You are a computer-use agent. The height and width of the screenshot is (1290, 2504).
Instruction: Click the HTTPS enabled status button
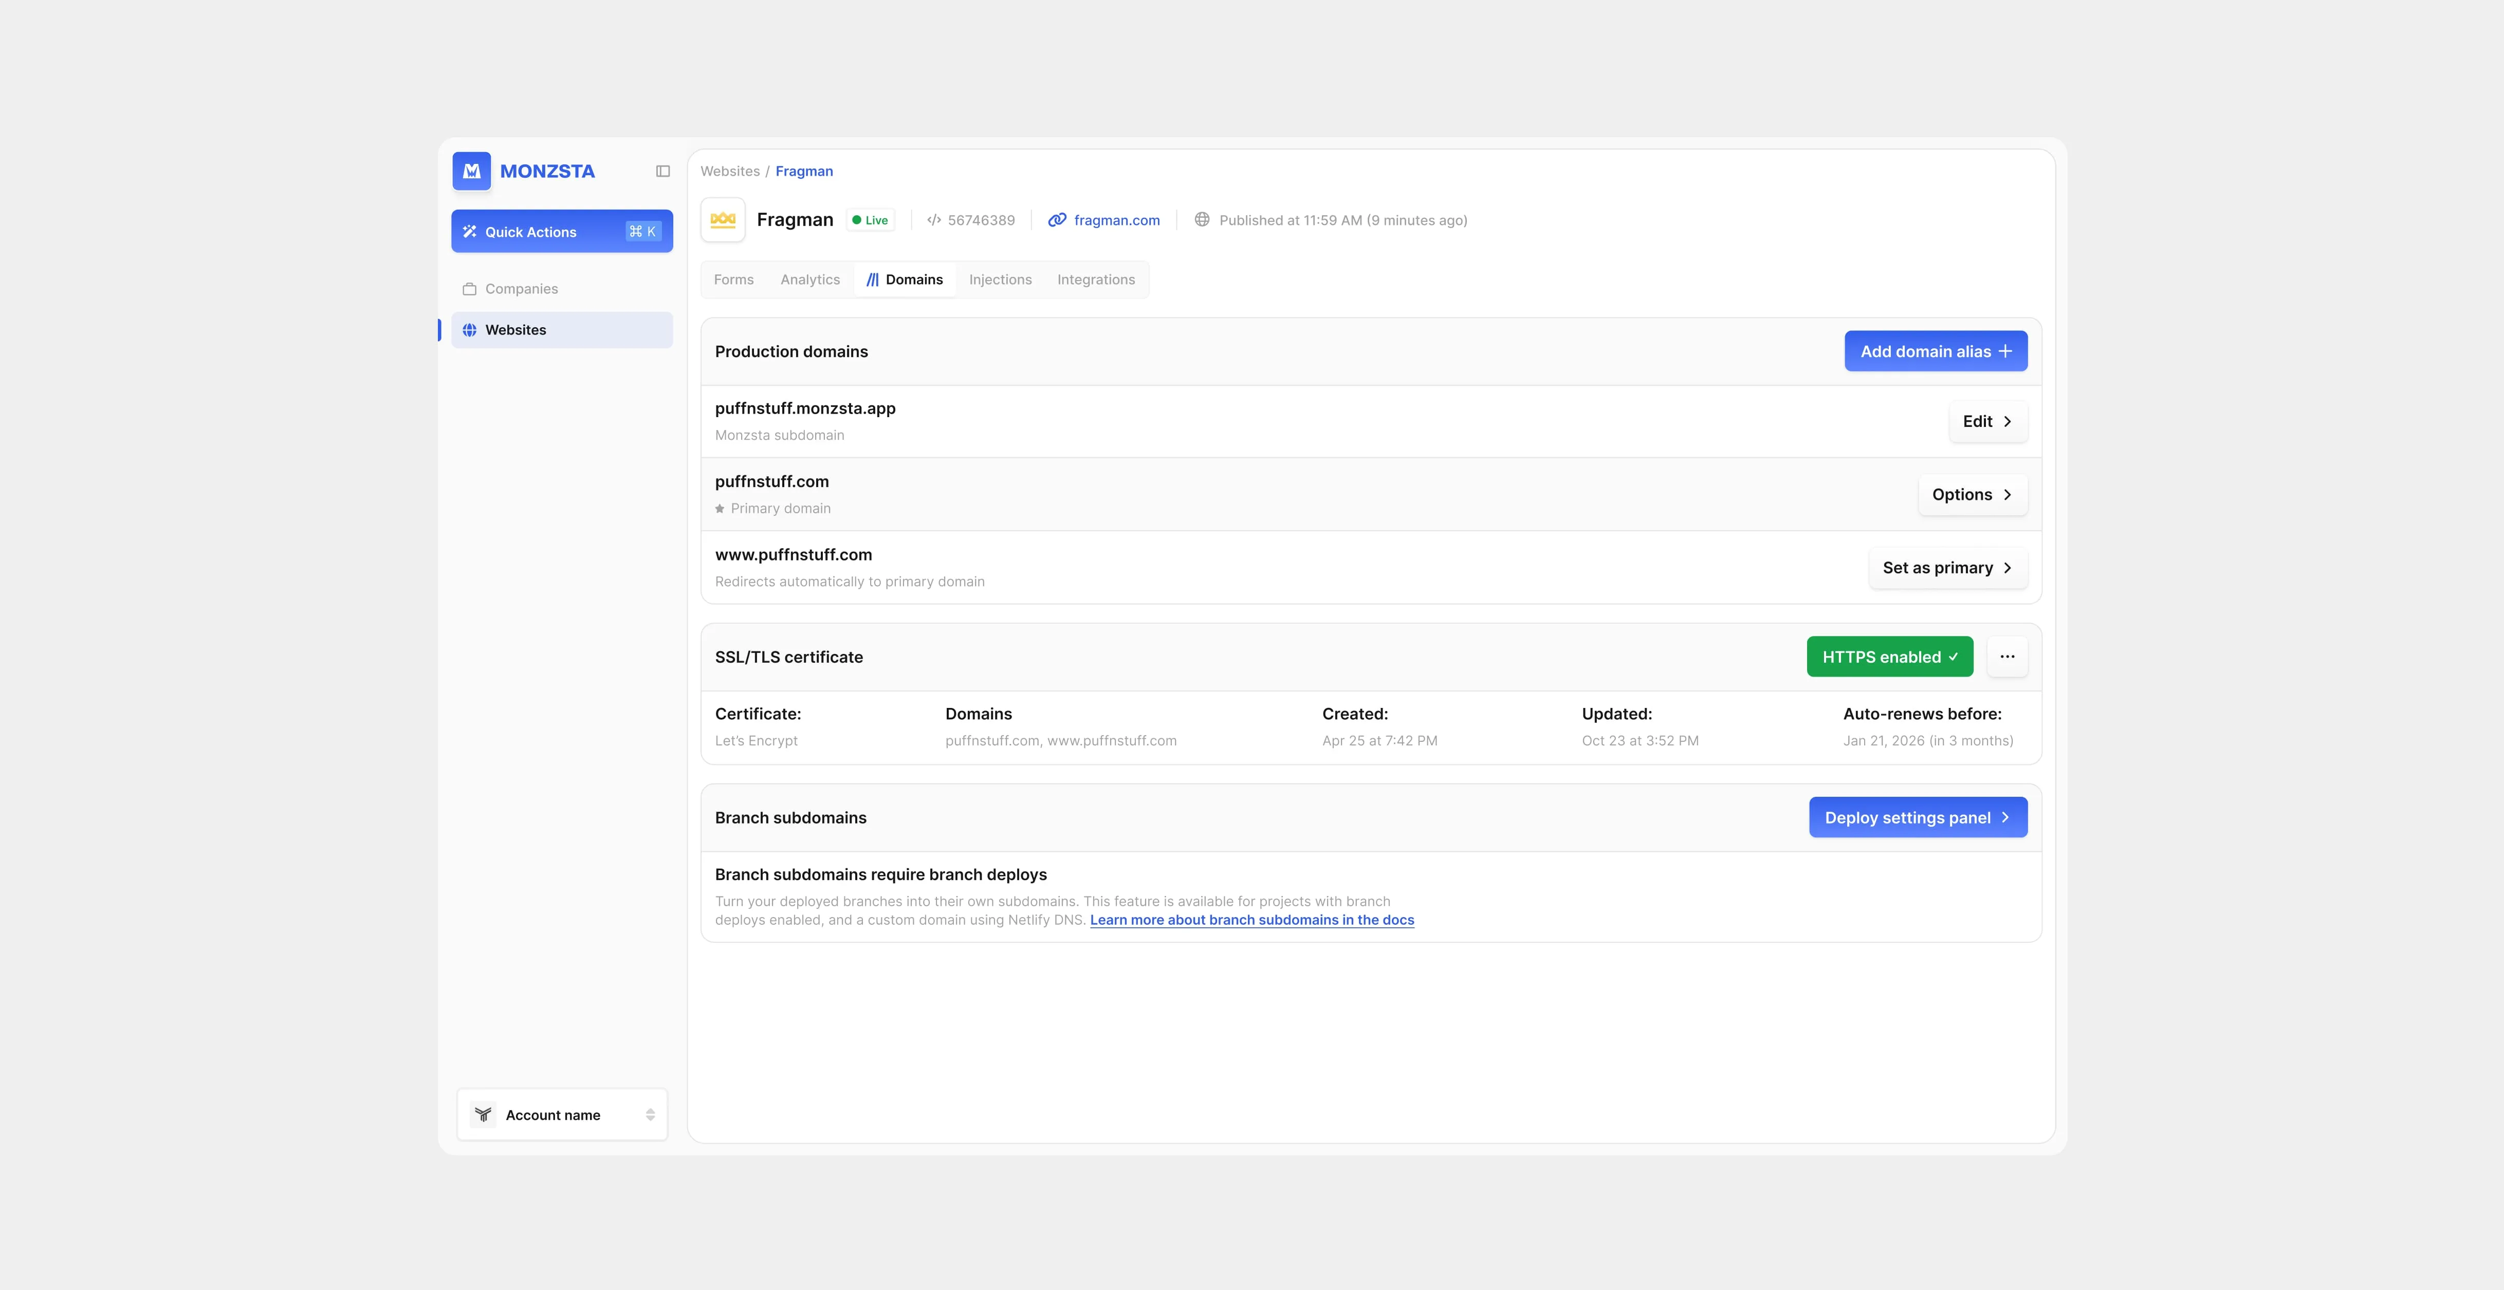1889,657
